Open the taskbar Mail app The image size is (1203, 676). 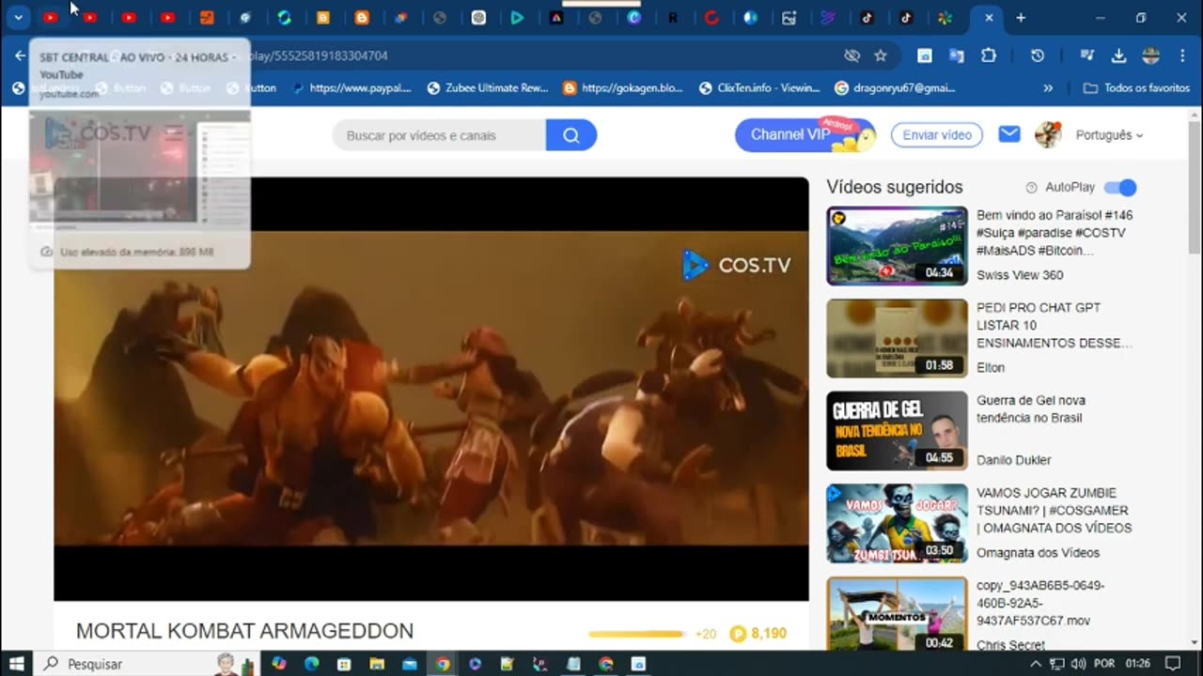410,664
